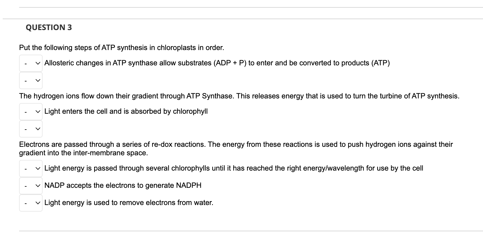This screenshot has height=234, width=483.
Task: Click the chevron in the fourth blank selector
Action: pyautogui.click(x=38, y=129)
